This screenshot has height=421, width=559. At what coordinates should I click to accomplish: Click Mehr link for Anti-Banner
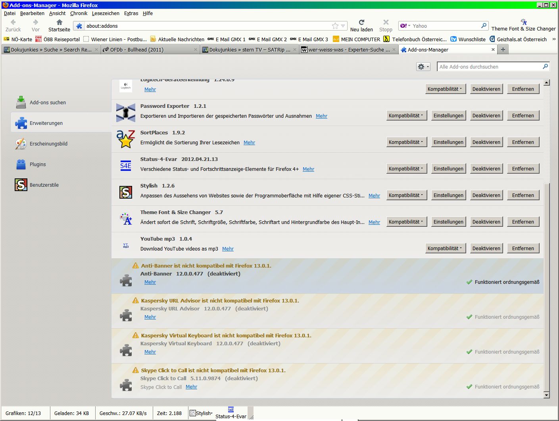coord(150,282)
